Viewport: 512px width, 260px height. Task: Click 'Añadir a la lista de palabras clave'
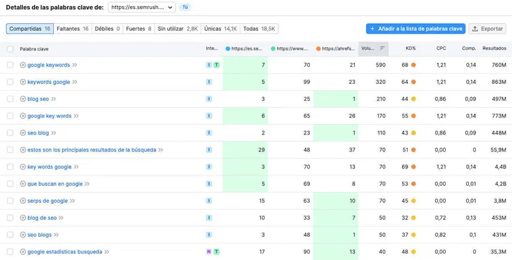tap(416, 29)
